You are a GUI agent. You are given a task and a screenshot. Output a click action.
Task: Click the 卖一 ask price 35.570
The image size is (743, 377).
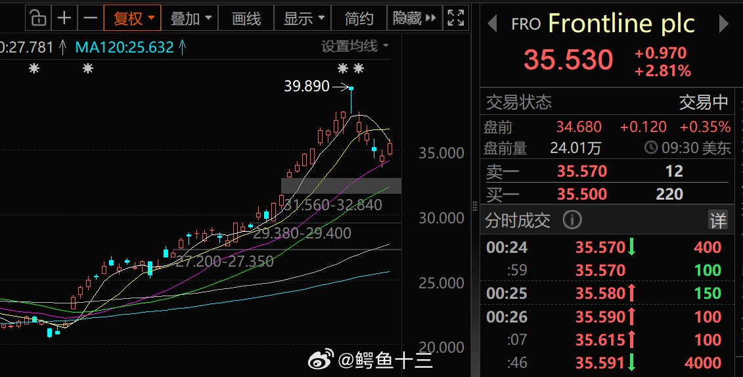coord(582,171)
